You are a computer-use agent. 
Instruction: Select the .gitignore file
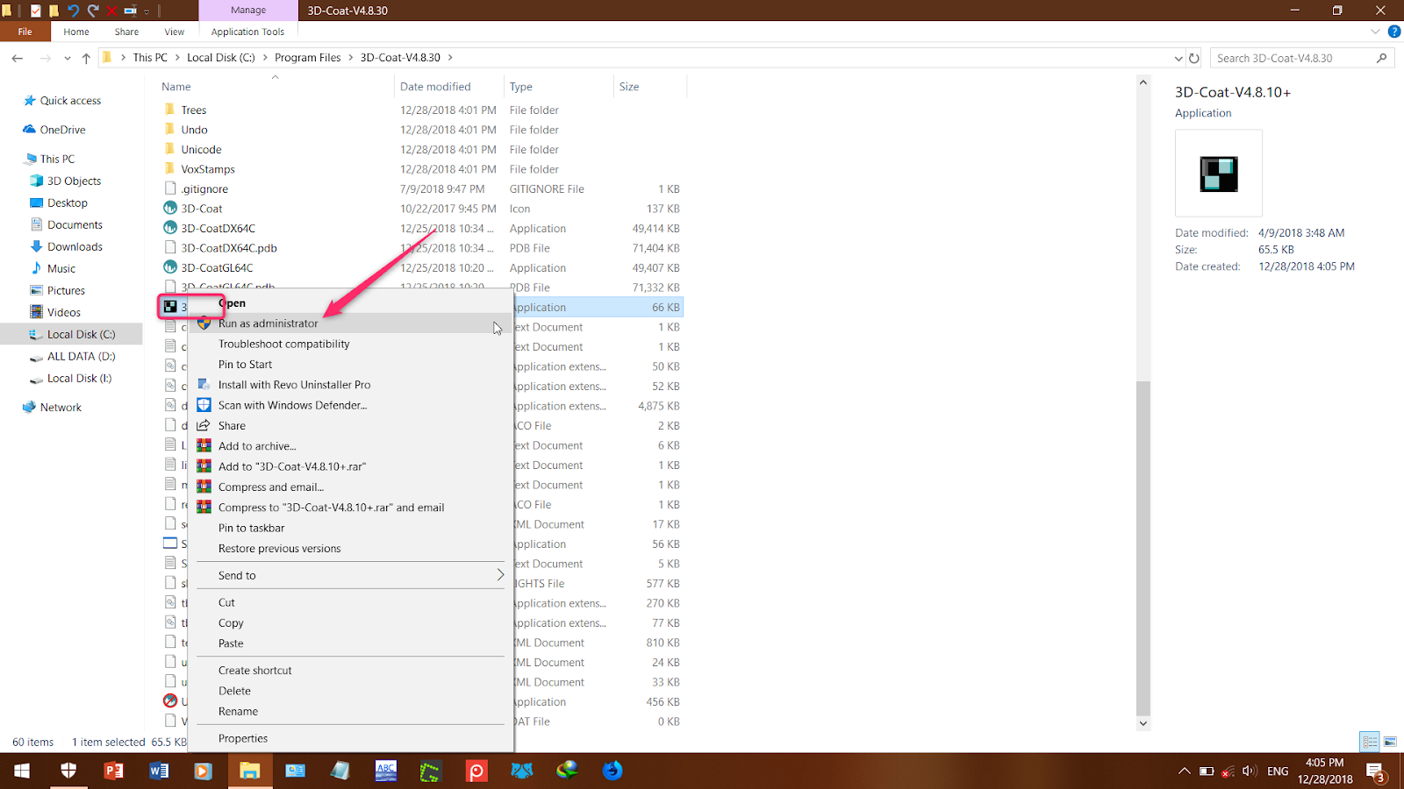tap(204, 189)
